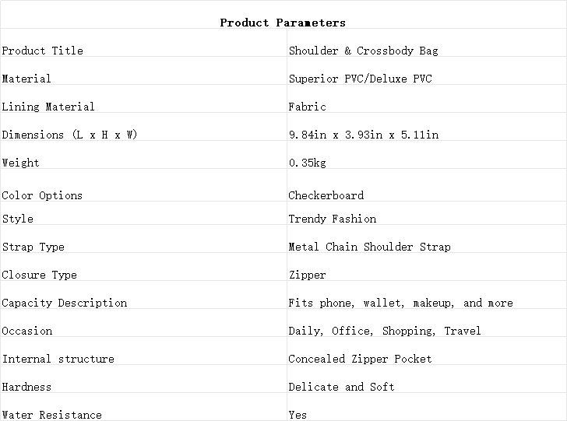Image resolution: width=567 pixels, height=421 pixels.
Task: Click the Delicate and Soft cell
Action: [x=427, y=379]
